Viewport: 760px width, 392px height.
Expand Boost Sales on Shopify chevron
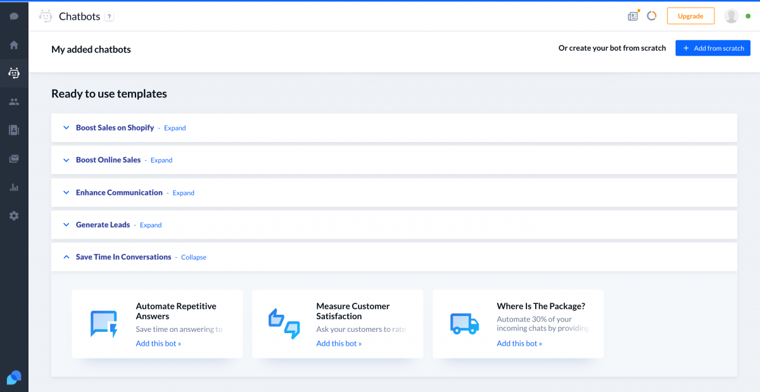point(66,128)
